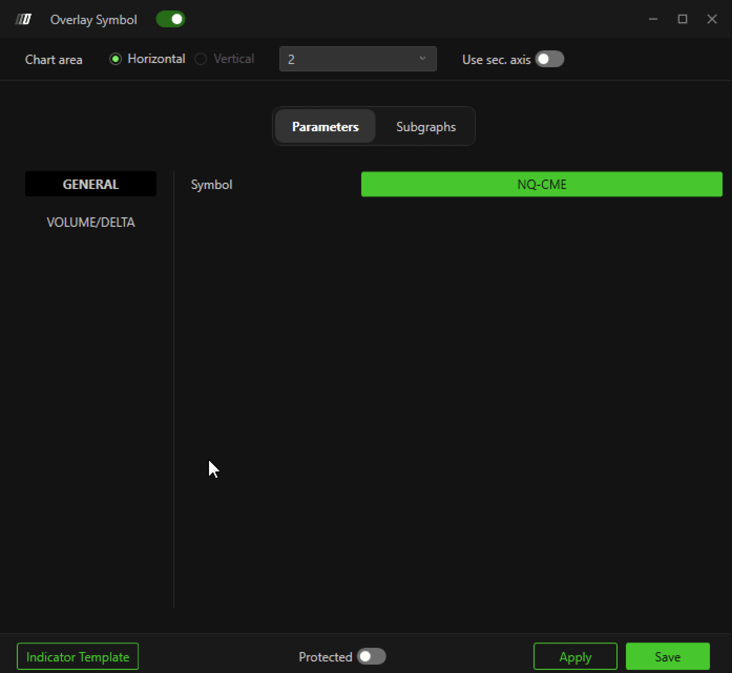This screenshot has width=732, height=673.
Task: Close the Overlay Symbol dialog
Action: [712, 19]
